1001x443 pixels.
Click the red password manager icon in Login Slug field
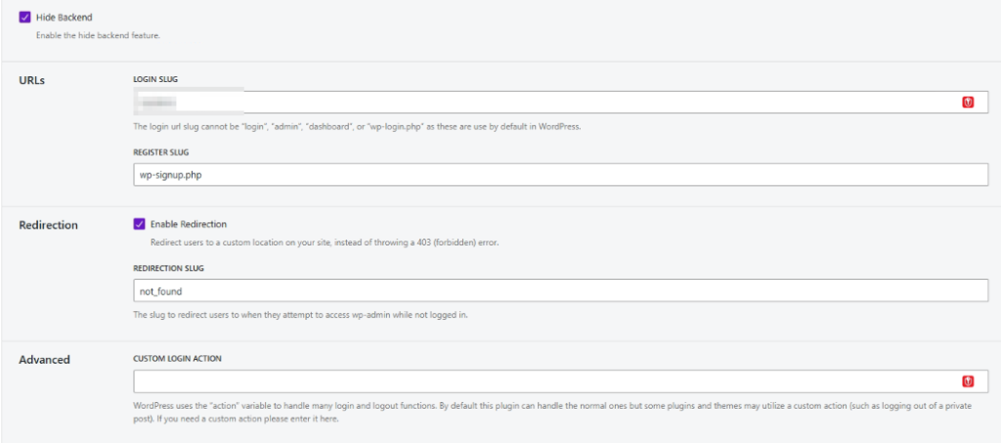point(968,102)
